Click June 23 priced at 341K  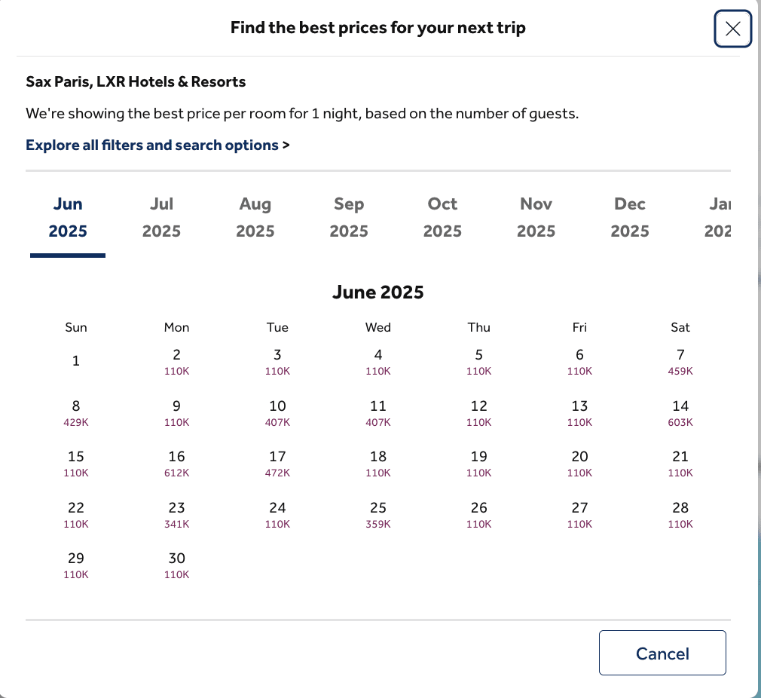click(x=177, y=515)
